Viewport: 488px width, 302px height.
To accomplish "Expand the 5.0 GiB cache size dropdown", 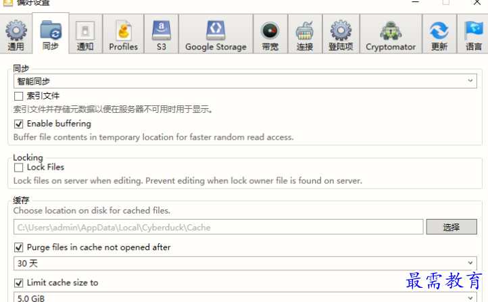I will (x=245, y=297).
